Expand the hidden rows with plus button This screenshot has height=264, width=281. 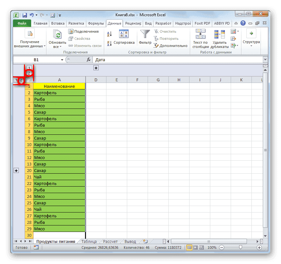[x=16, y=170]
